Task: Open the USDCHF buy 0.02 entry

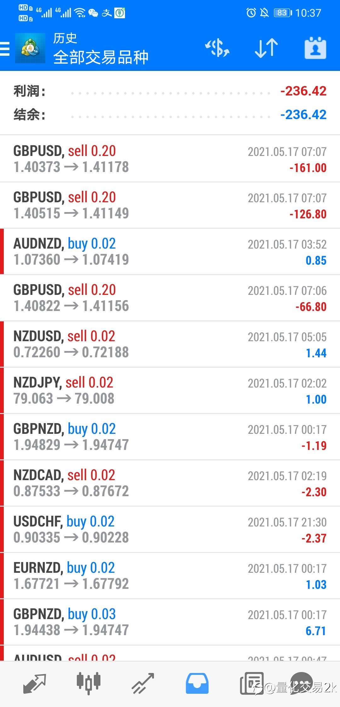Action: (170, 529)
